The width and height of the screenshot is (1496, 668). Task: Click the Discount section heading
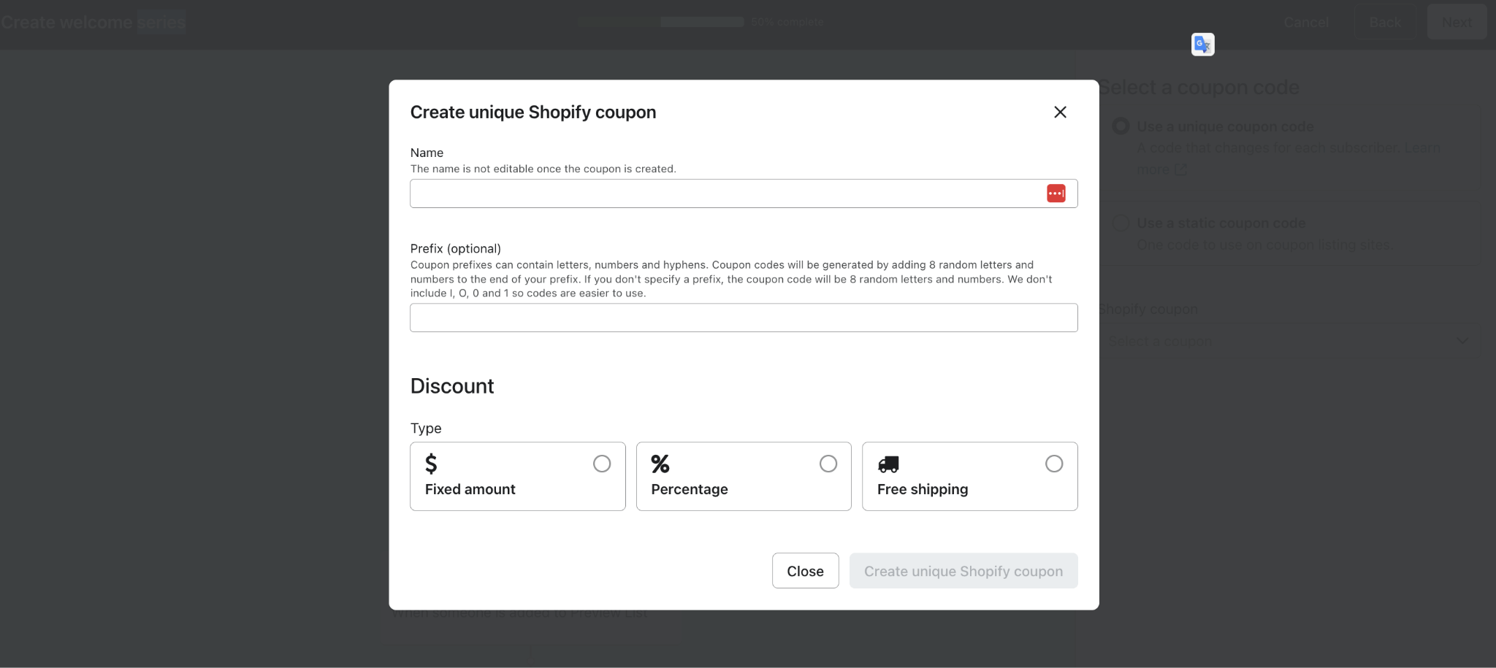pos(452,386)
